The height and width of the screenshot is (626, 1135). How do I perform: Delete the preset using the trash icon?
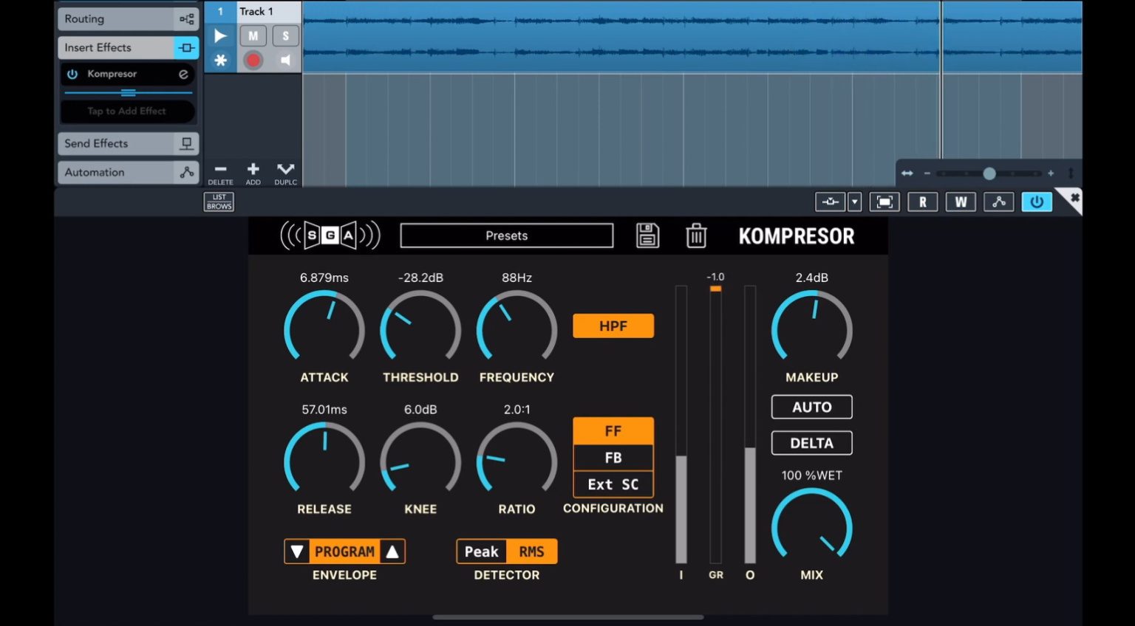(695, 235)
